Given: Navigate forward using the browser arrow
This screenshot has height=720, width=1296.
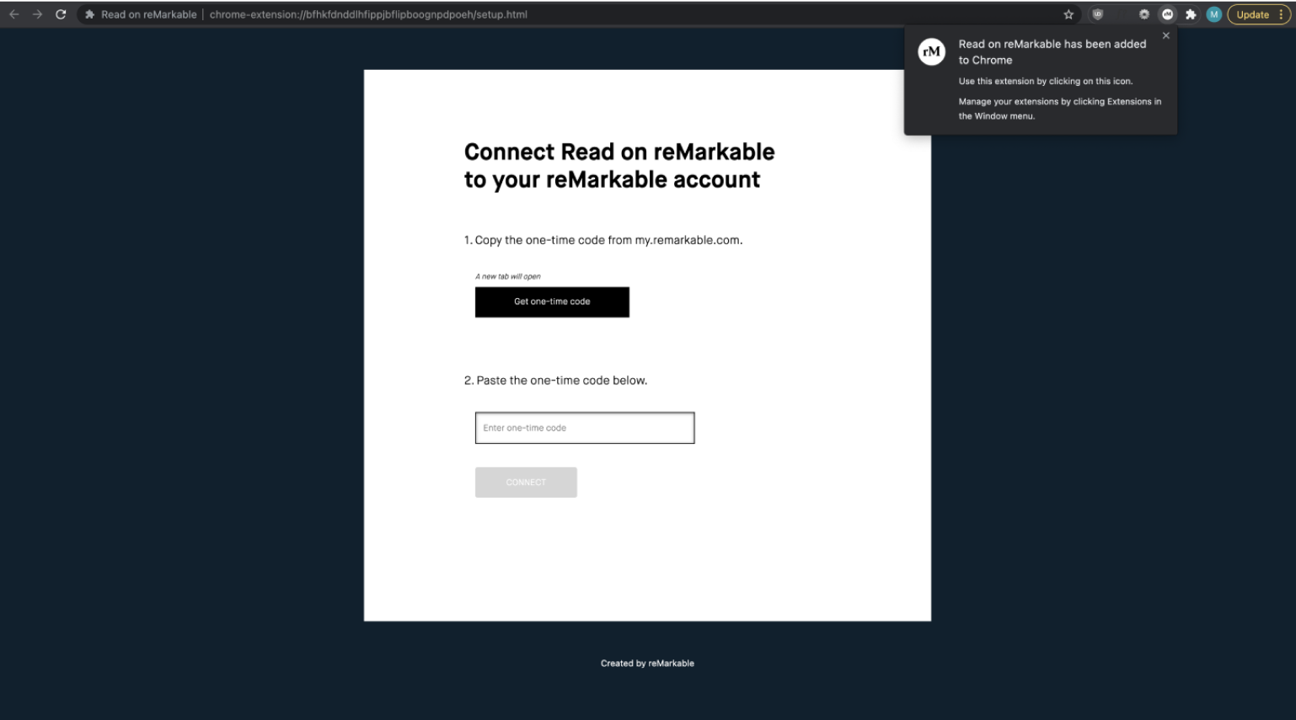Looking at the screenshot, I should (37, 14).
